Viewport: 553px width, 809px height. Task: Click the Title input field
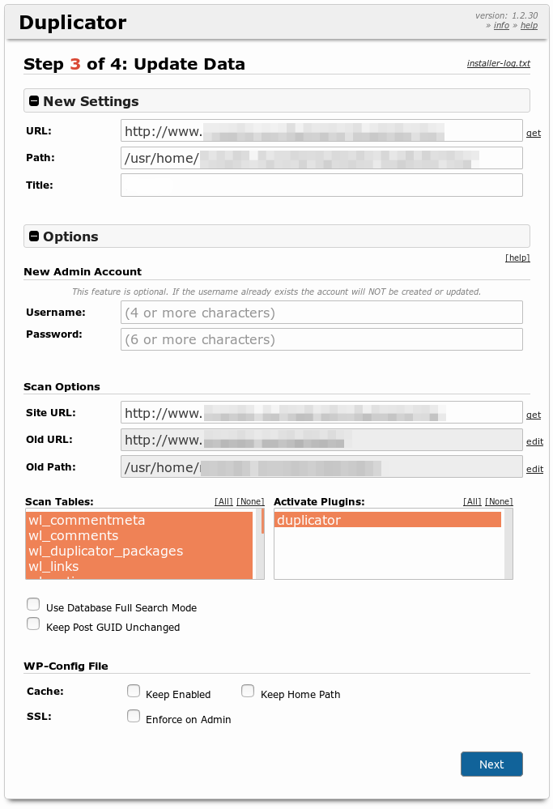[321, 185]
